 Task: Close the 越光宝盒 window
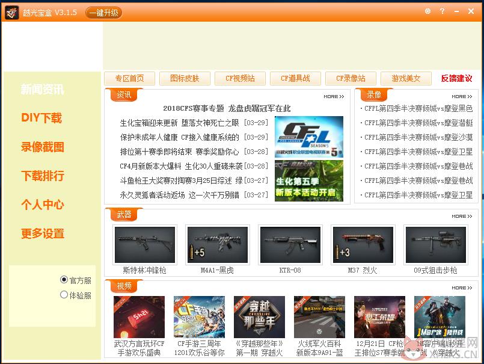pos(471,11)
